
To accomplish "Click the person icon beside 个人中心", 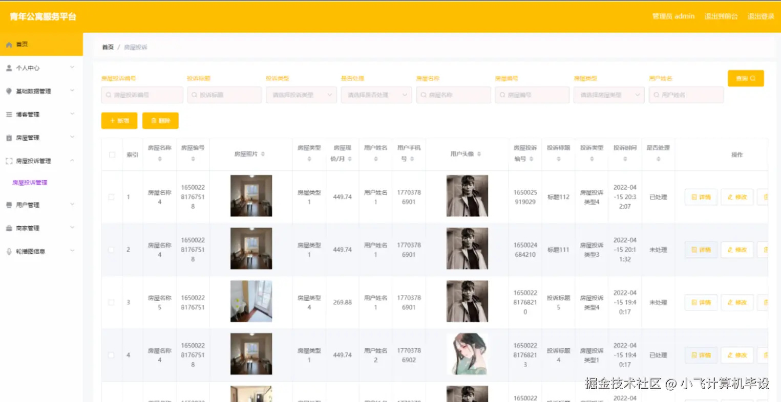I will click(x=9, y=68).
